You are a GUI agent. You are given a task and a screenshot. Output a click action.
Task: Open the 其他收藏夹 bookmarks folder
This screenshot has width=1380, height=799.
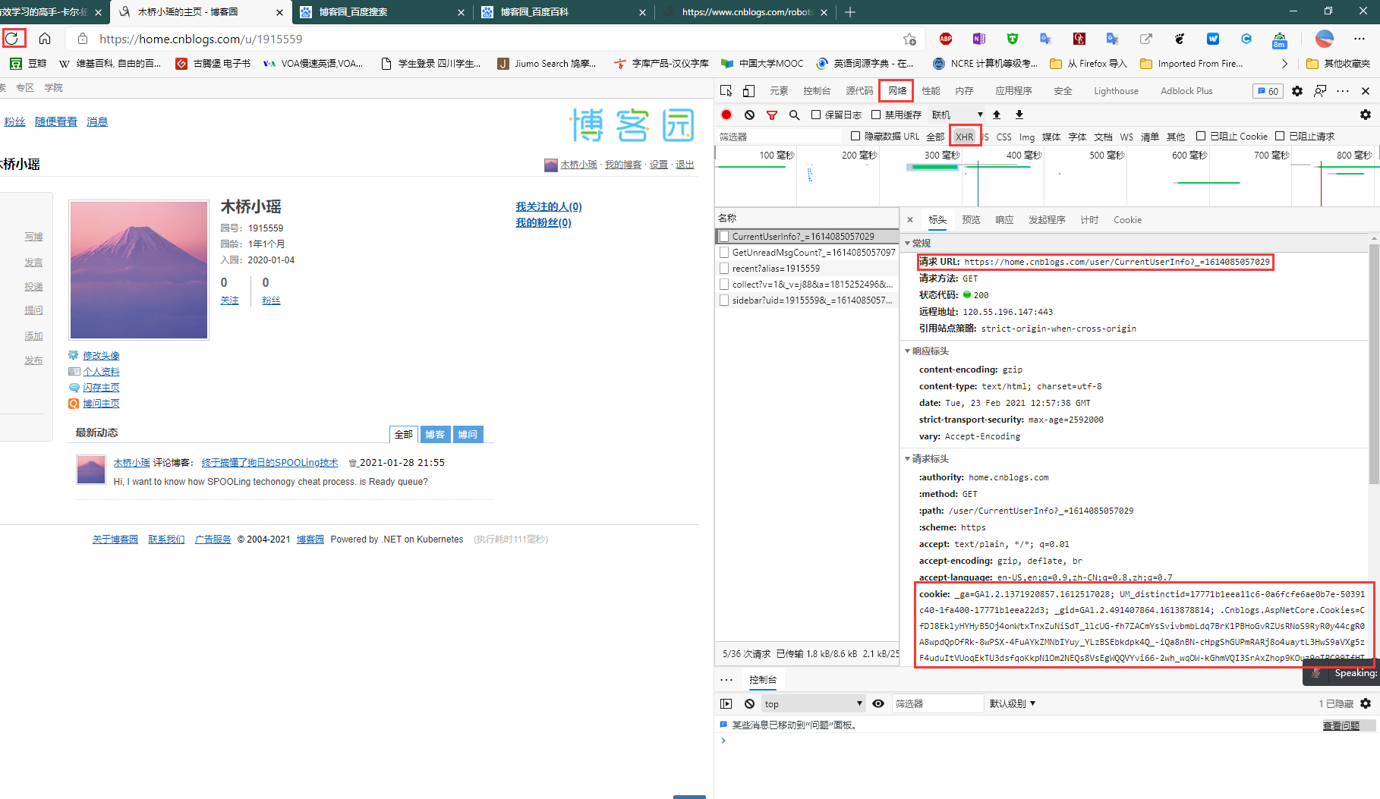pyautogui.click(x=1338, y=64)
